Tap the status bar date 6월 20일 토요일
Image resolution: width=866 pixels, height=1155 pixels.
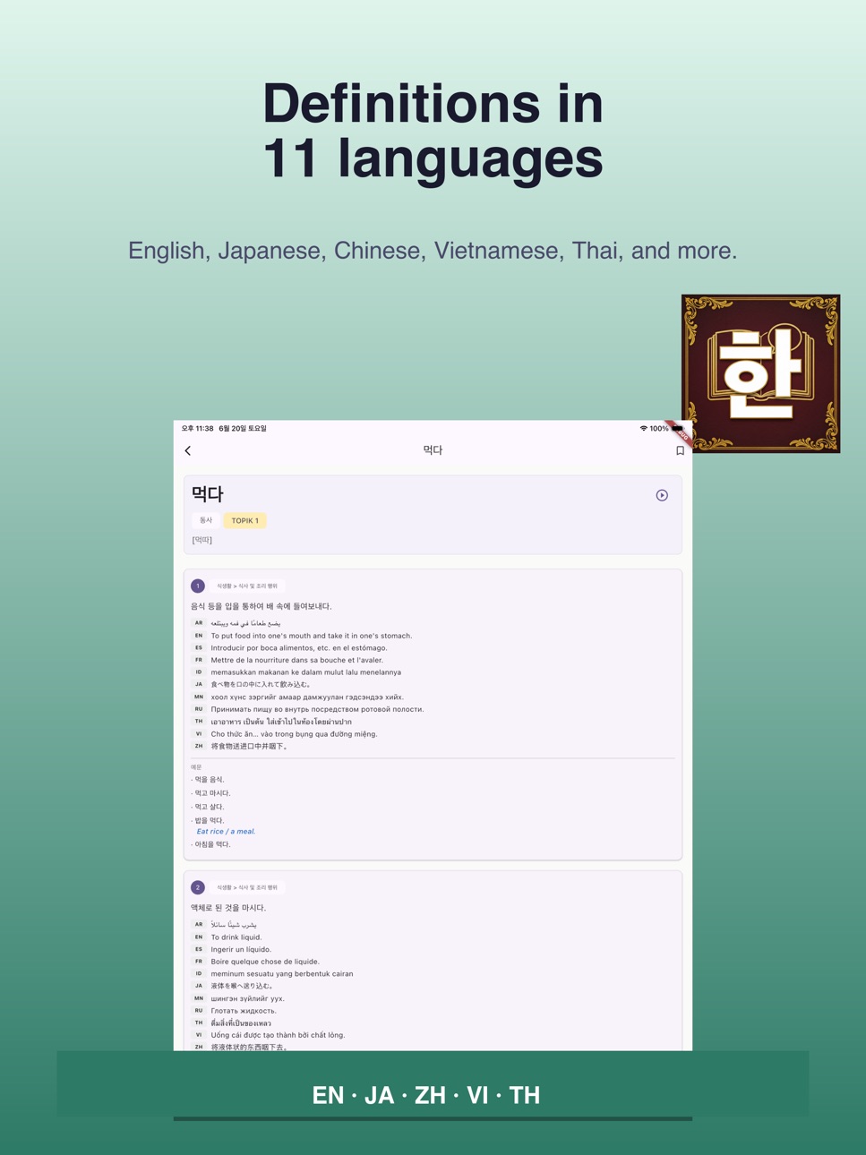243,429
